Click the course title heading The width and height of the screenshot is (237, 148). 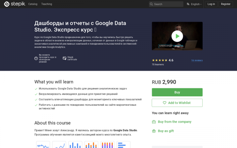pyautogui.click(x=80, y=26)
